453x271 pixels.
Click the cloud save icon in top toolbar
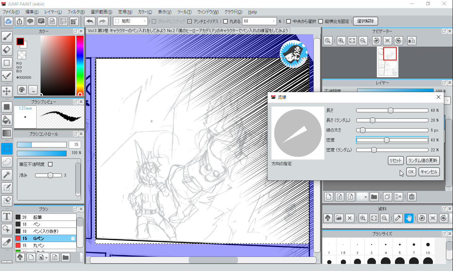point(8,21)
